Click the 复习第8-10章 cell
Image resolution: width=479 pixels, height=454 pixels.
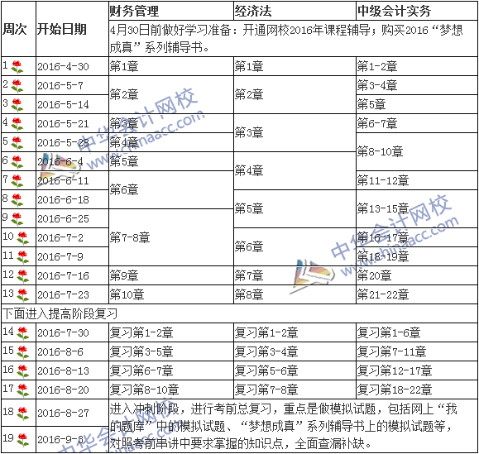pyautogui.click(x=171, y=389)
